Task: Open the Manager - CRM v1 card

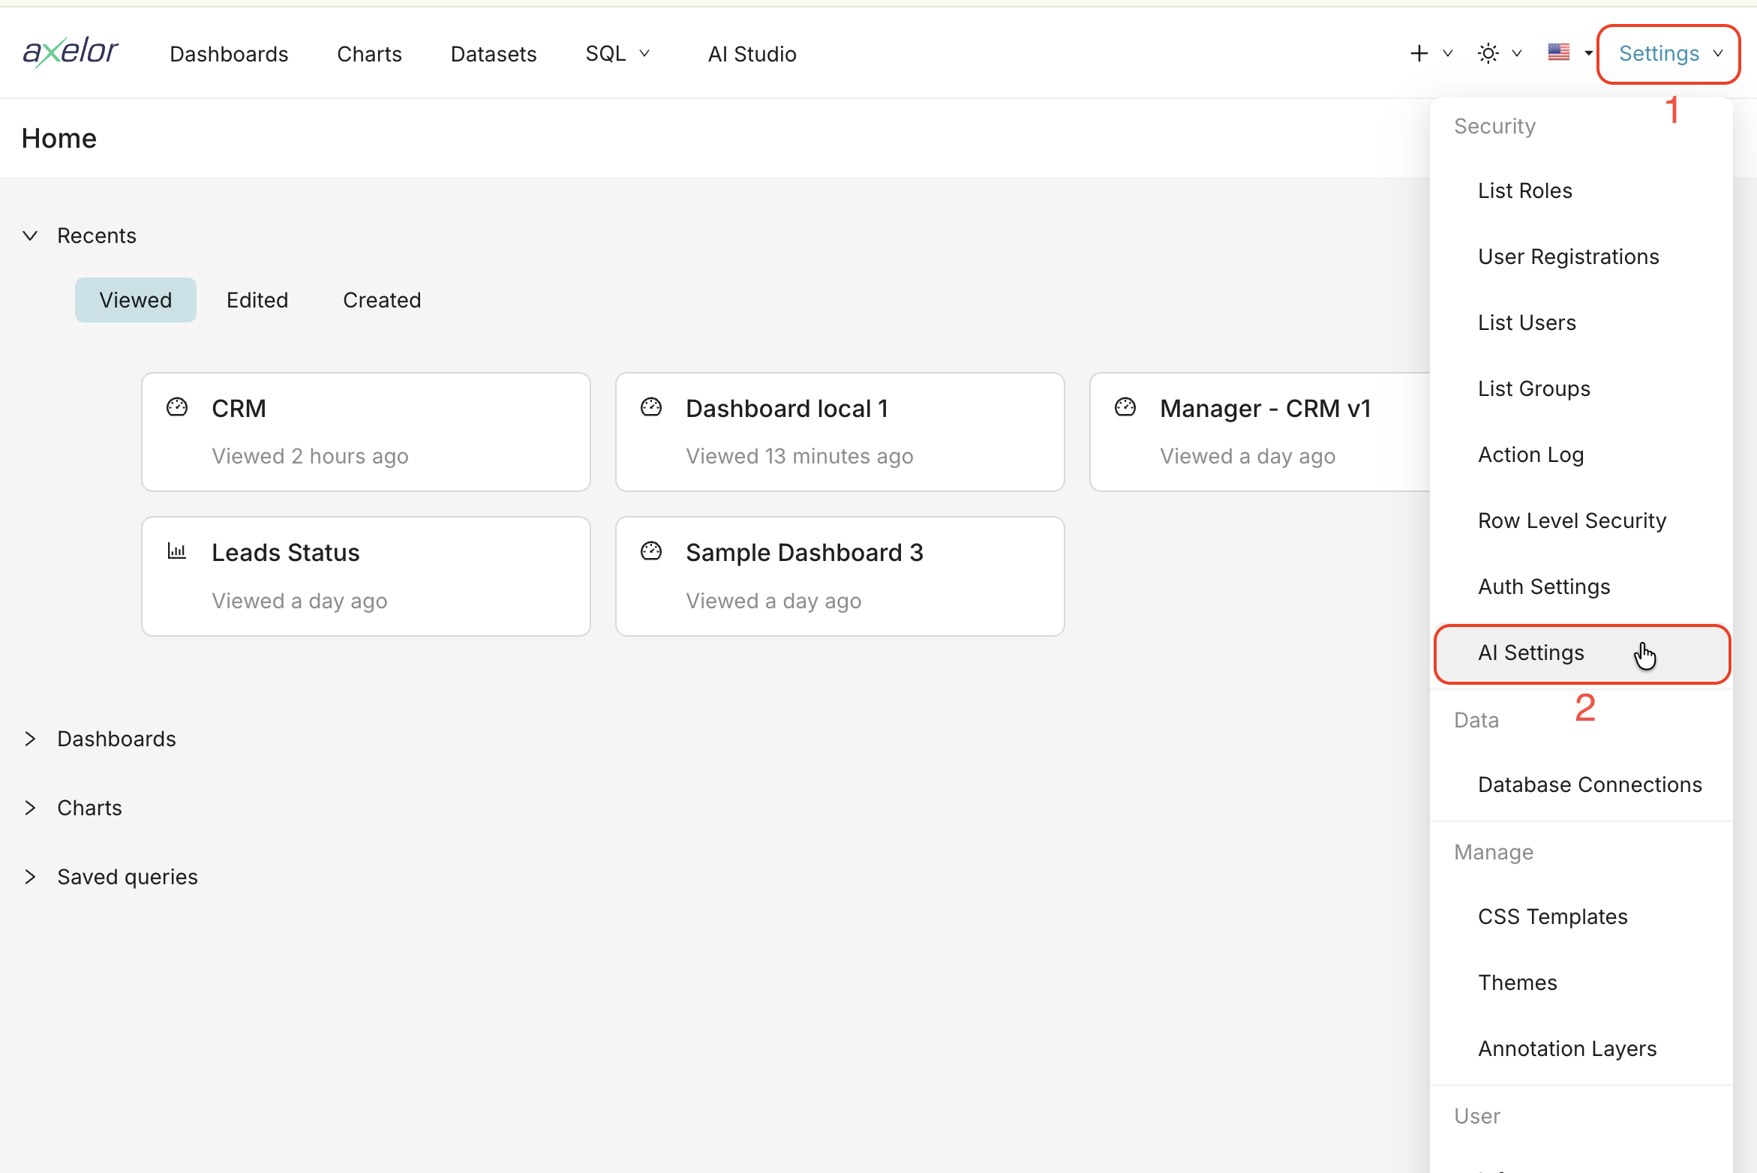Action: pos(1260,432)
